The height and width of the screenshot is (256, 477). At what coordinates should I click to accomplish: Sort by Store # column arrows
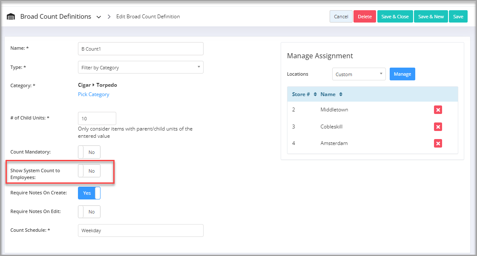coord(315,94)
